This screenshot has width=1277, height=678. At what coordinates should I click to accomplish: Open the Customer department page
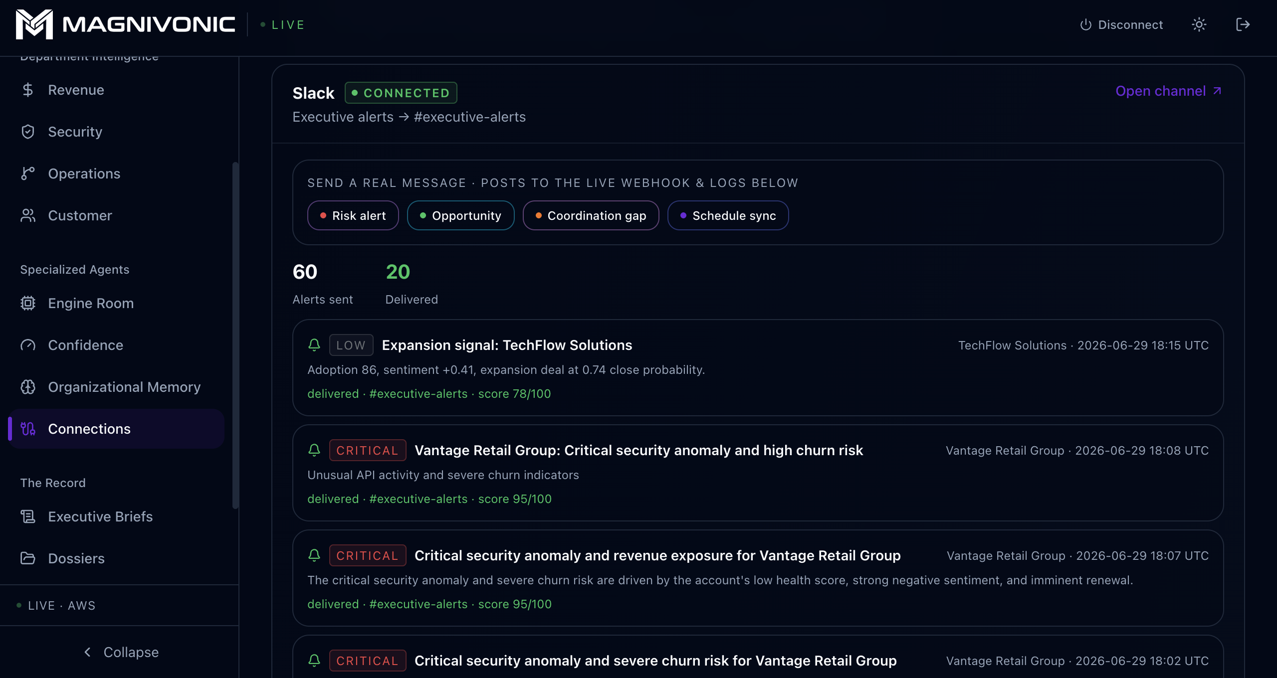pyautogui.click(x=116, y=215)
